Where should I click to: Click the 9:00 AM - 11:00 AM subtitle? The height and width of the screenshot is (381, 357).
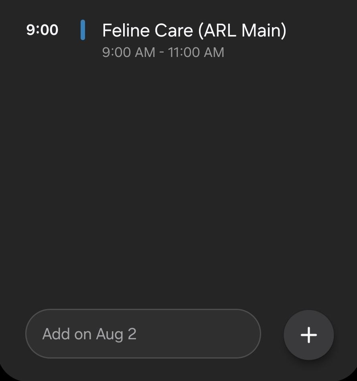pyautogui.click(x=163, y=53)
